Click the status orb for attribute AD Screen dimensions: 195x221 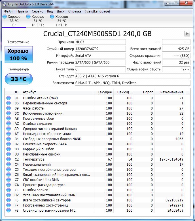[9, 129]
